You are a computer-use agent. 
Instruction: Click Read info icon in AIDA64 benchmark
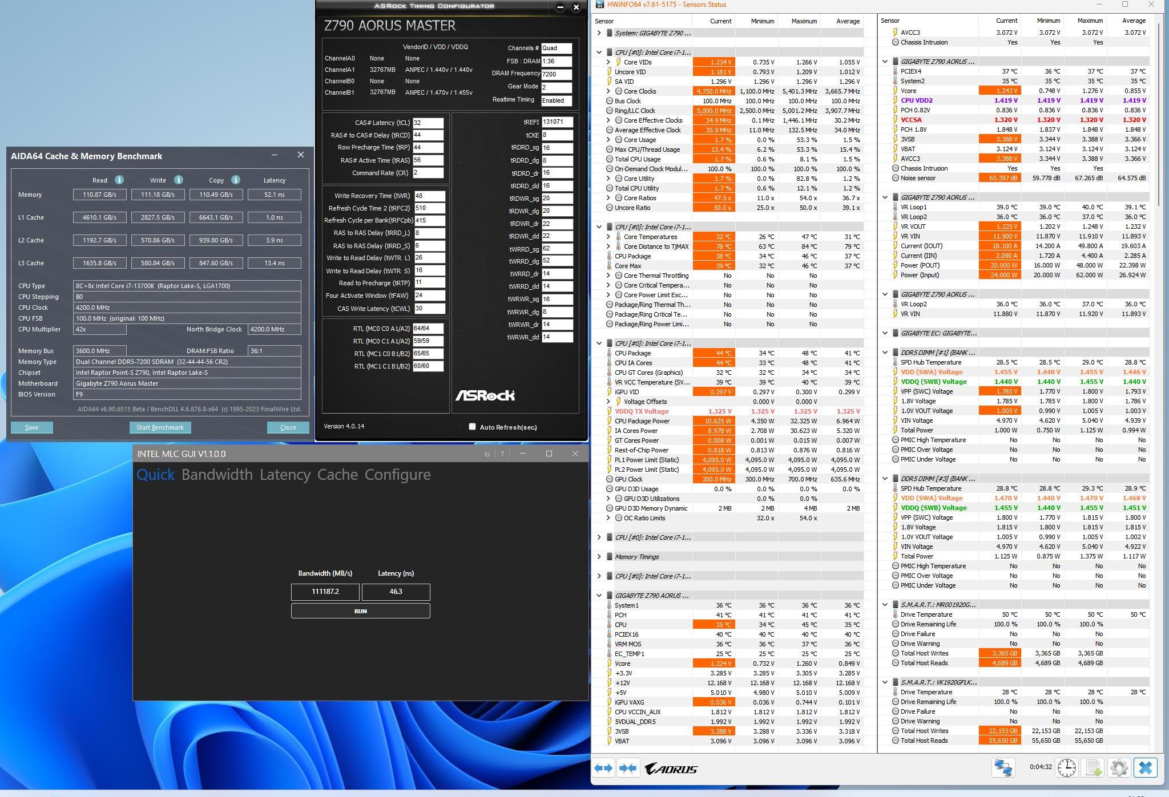coord(119,180)
